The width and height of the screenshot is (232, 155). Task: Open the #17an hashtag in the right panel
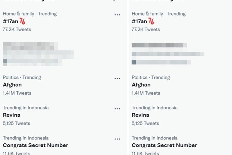click(139, 21)
